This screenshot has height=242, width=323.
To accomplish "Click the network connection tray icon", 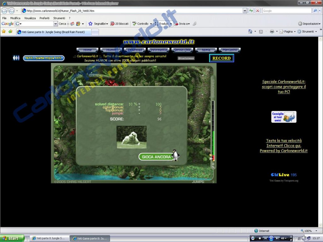I will click(308, 238).
